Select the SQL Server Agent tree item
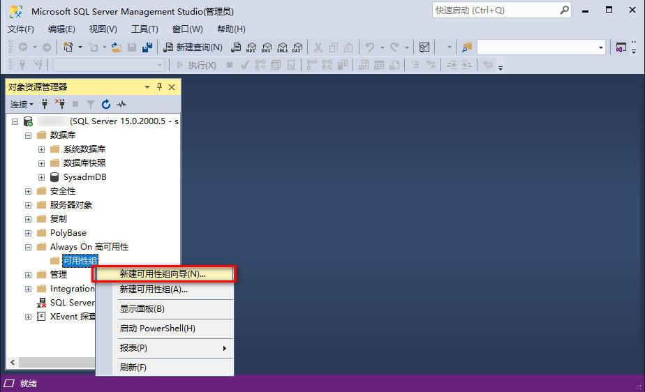The image size is (645, 392). tap(73, 303)
